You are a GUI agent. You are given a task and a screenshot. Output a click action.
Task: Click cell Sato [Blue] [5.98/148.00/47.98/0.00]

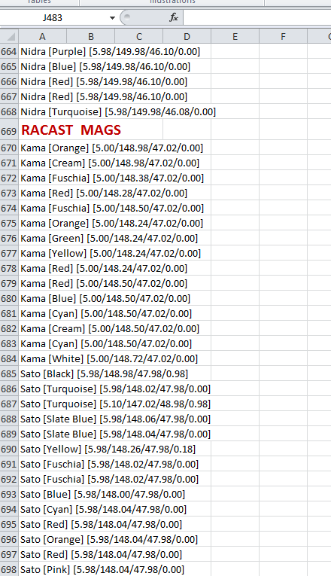(x=103, y=495)
